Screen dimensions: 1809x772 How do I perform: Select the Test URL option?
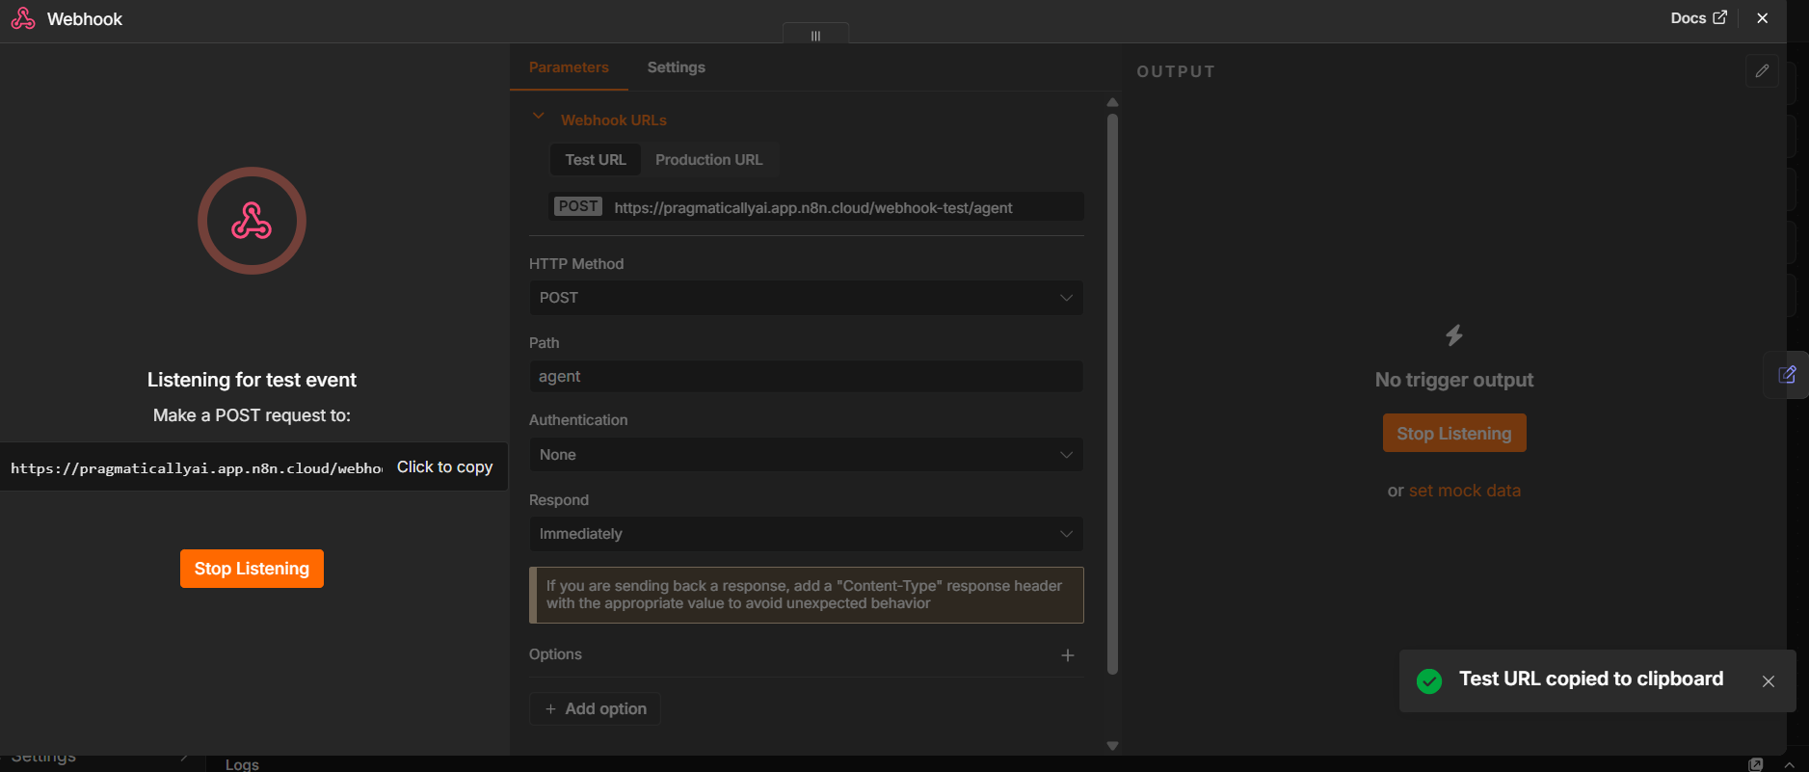pyautogui.click(x=596, y=160)
